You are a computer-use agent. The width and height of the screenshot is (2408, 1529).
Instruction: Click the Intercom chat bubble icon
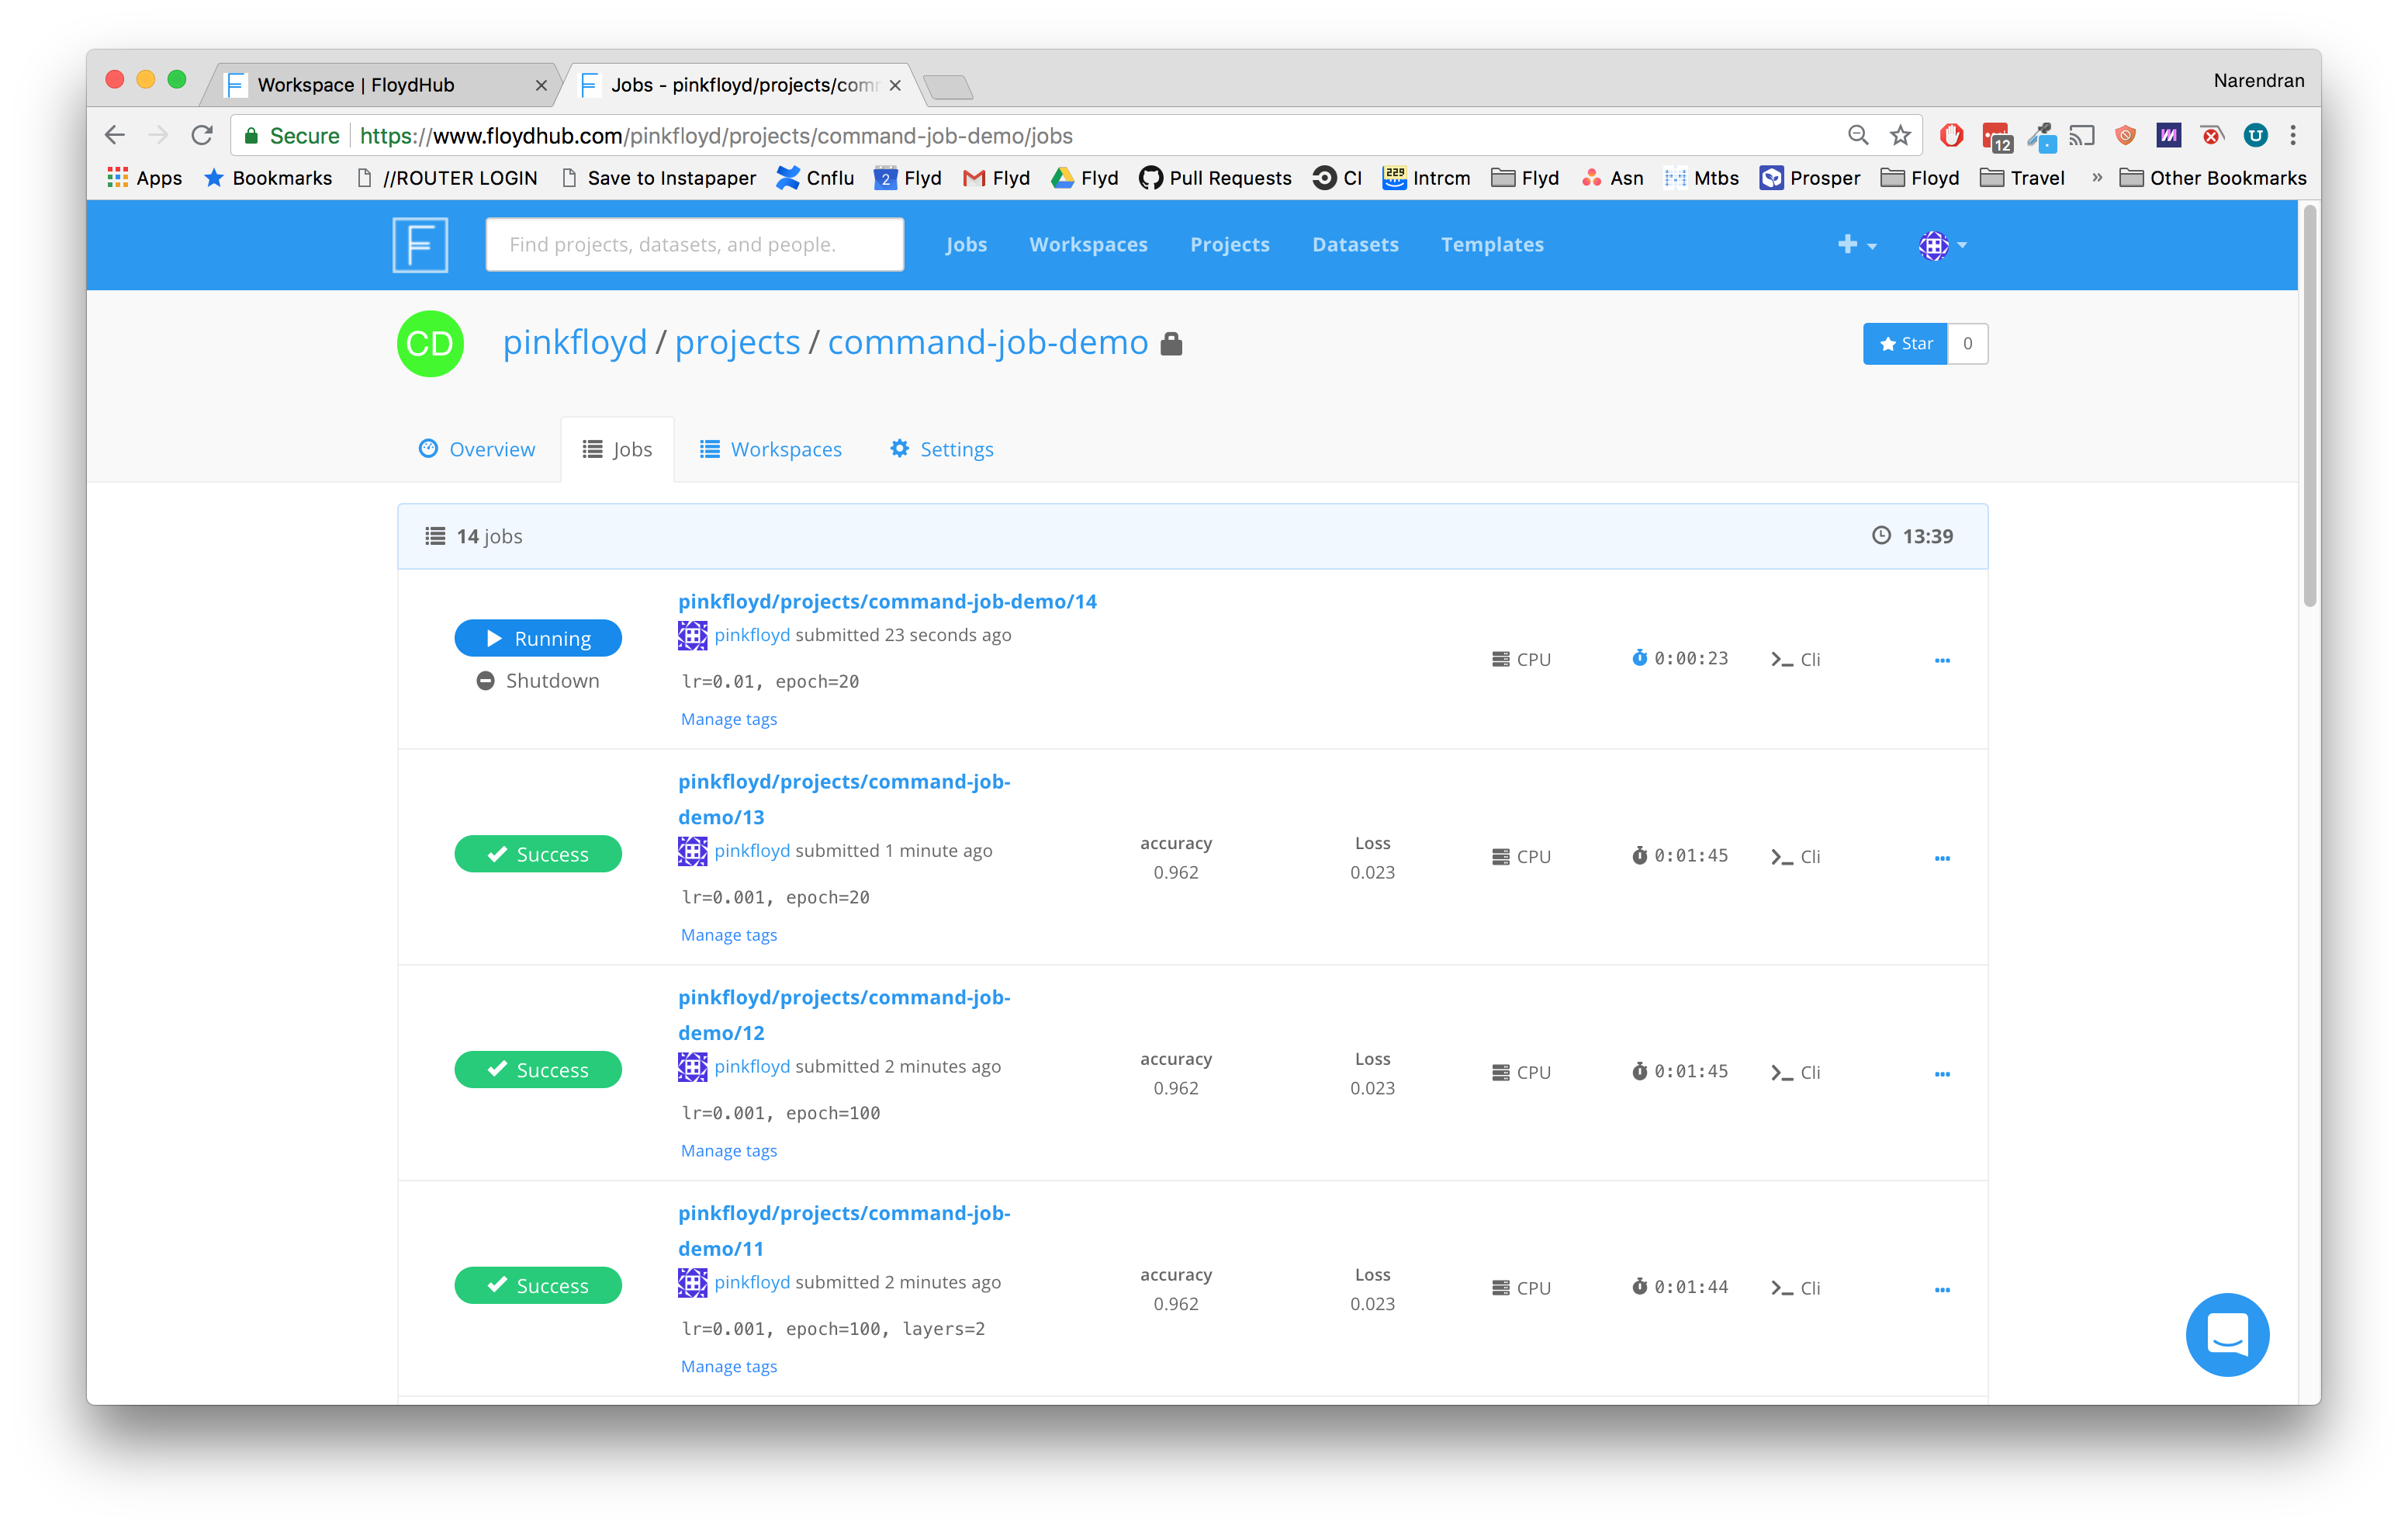[2227, 1334]
